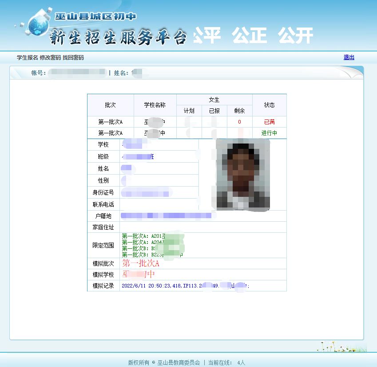Screen dimensions: 377x367
Task: Click the 退出 logout link
Action: (x=349, y=57)
